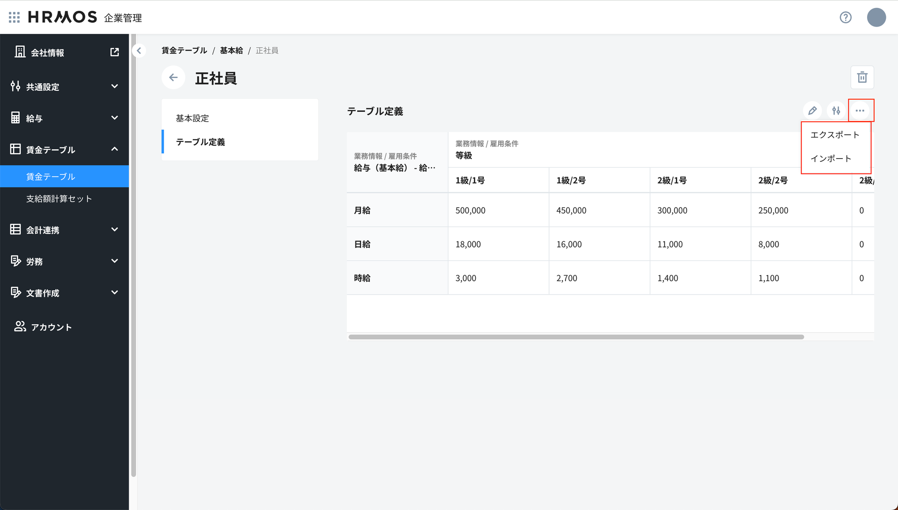Open the 支給額計算セット sidebar link
This screenshot has width=898, height=510.
[x=59, y=199]
